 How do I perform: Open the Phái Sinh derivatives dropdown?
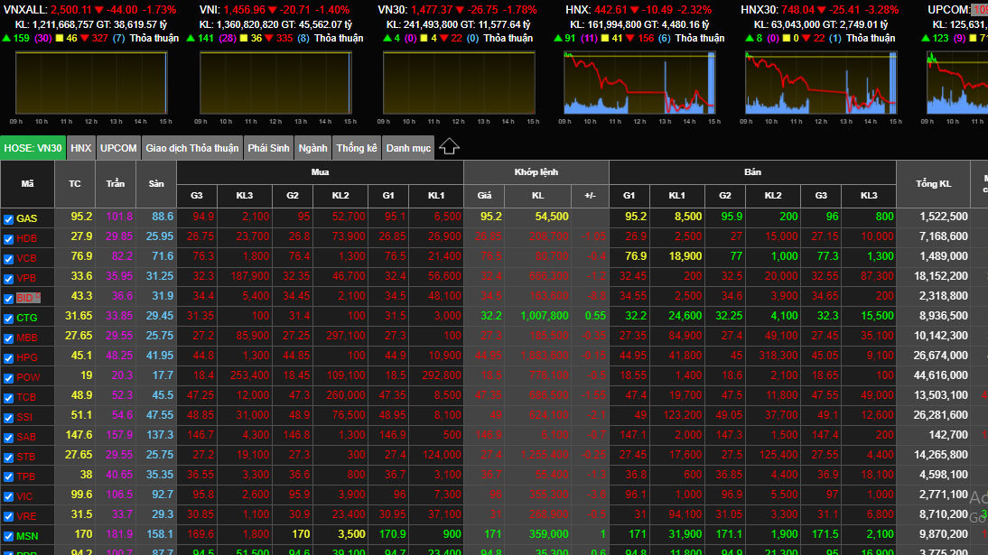pos(268,148)
